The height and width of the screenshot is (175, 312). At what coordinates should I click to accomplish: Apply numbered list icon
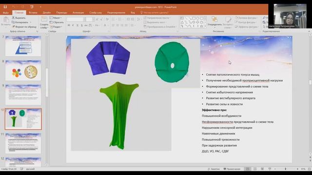click(120, 19)
